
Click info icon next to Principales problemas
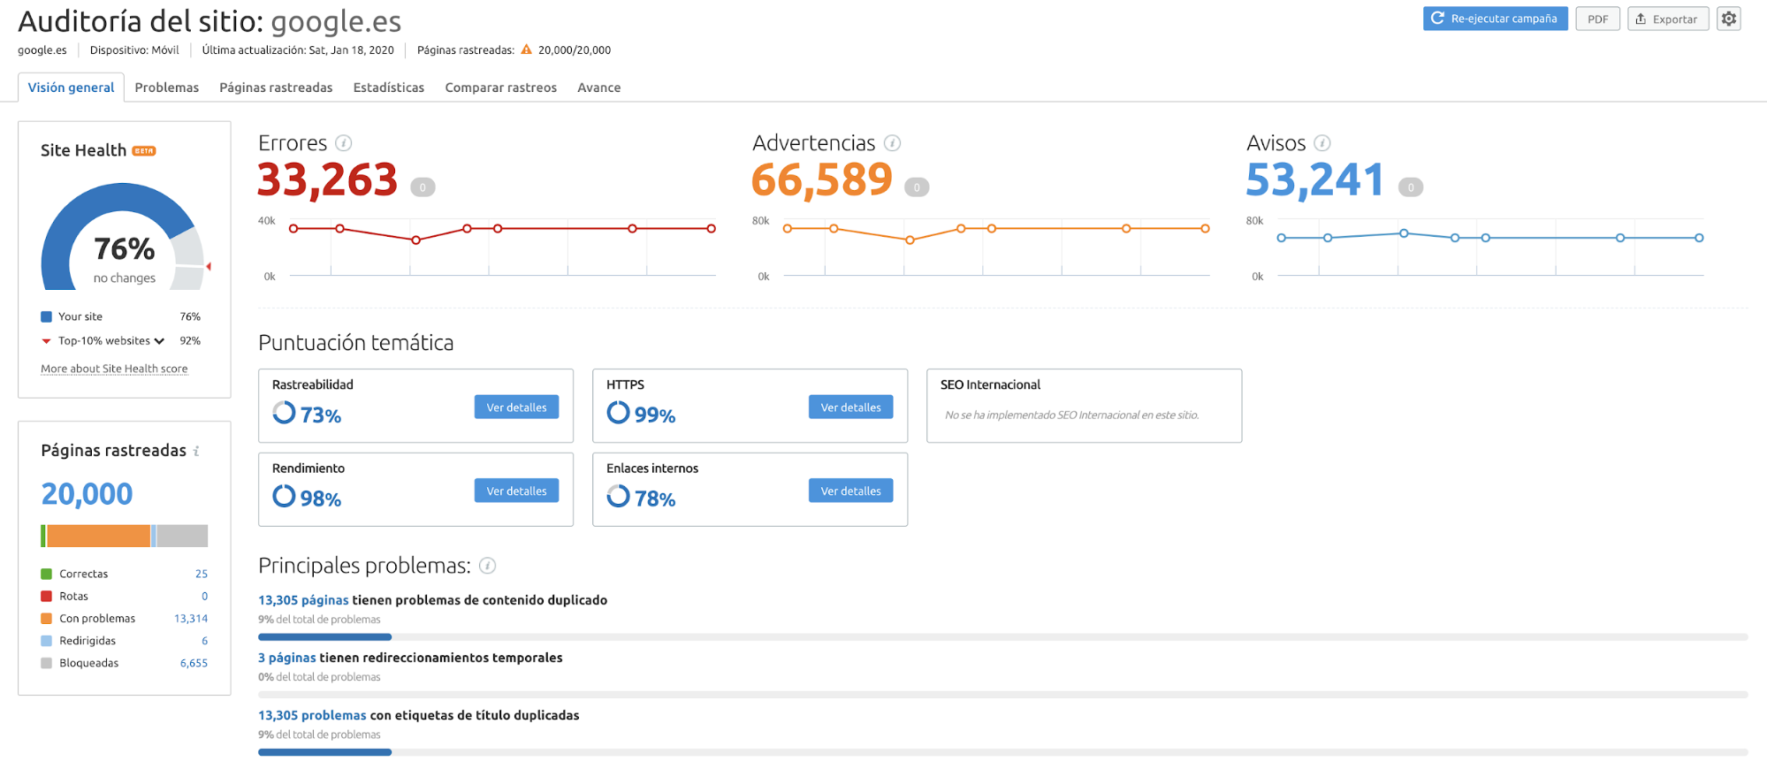click(x=487, y=566)
